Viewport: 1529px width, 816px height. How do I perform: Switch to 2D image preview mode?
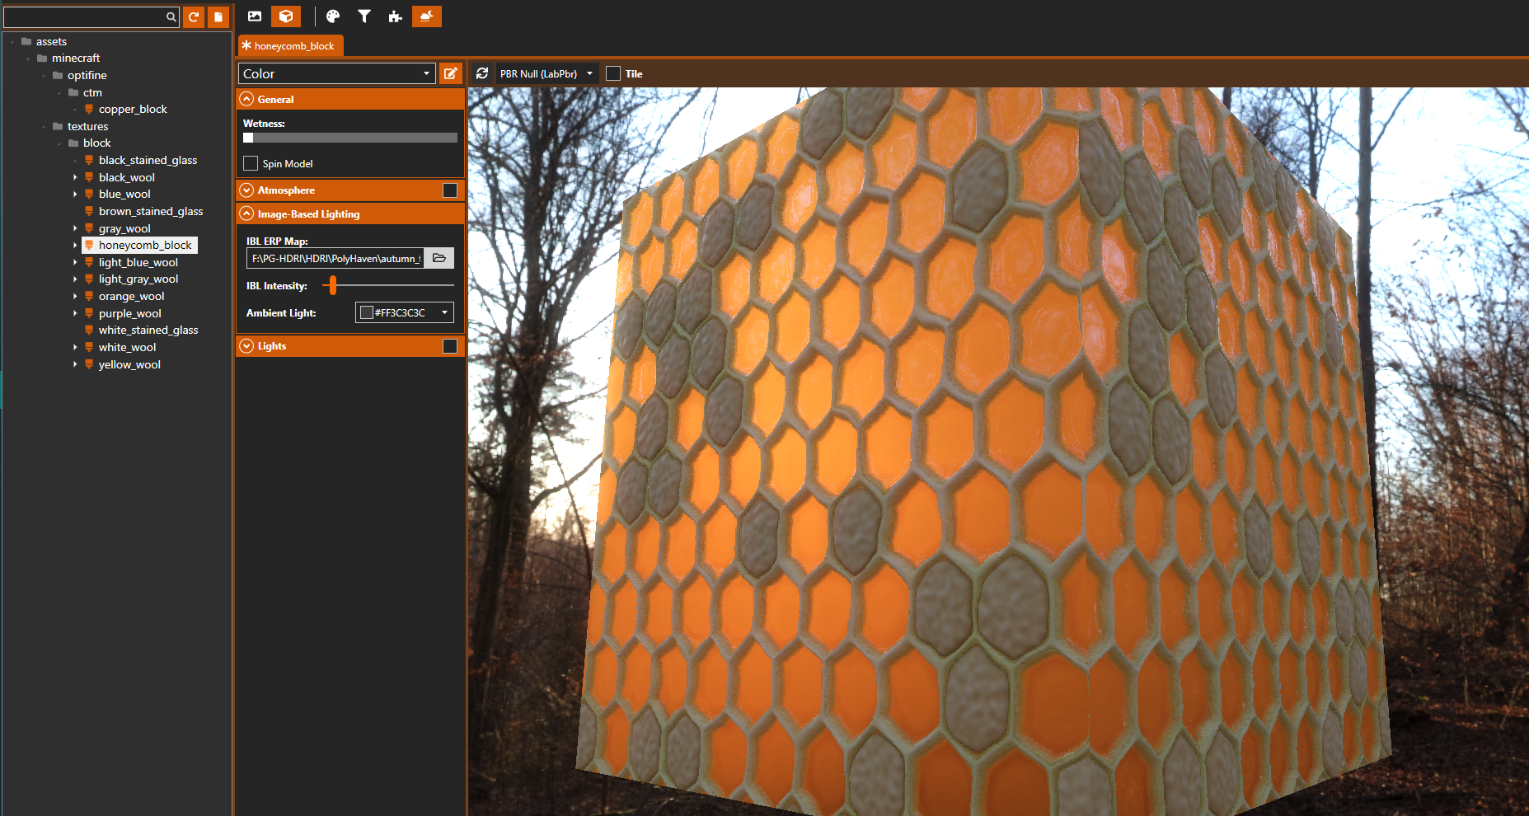(255, 16)
